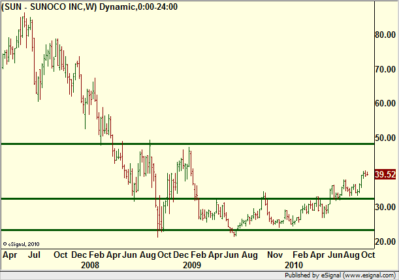Click the Nov month label
Screen dimensions: 399x280
pyautogui.click(x=275, y=255)
